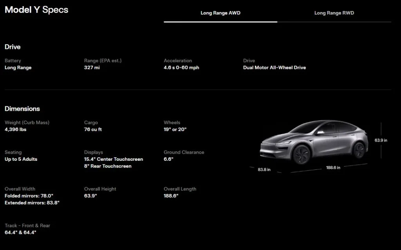The height and width of the screenshot is (250, 401).
Task: Click the Displays label
Action: pos(93,152)
